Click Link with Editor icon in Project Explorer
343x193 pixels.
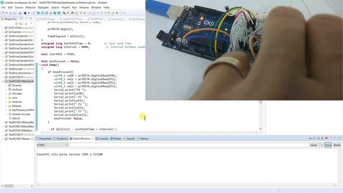point(20,24)
